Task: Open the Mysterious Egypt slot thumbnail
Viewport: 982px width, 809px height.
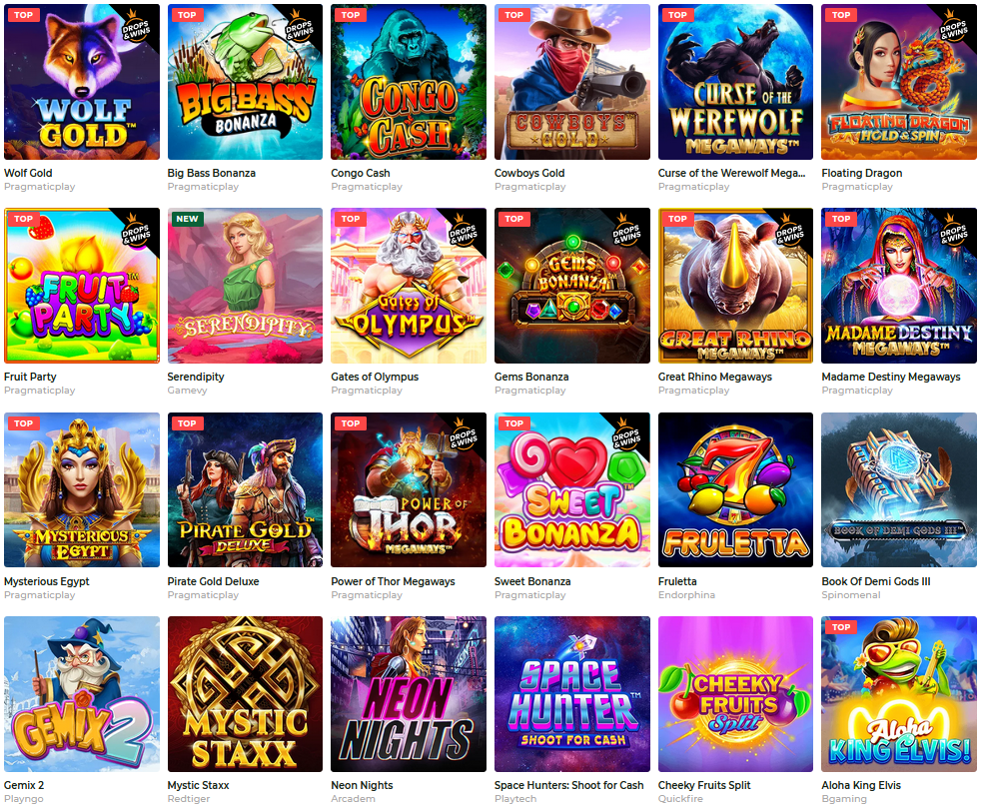Action: [x=81, y=489]
